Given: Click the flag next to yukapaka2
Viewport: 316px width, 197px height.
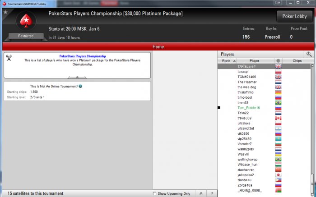Looking at the screenshot, I should [x=279, y=175].
